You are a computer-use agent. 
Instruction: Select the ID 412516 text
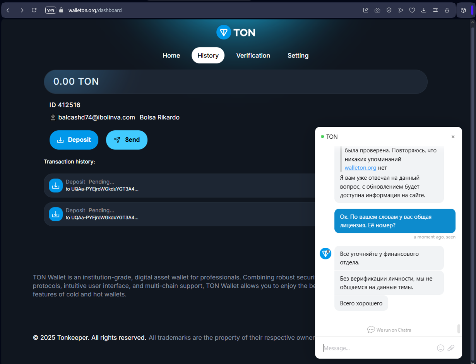pyautogui.click(x=65, y=105)
